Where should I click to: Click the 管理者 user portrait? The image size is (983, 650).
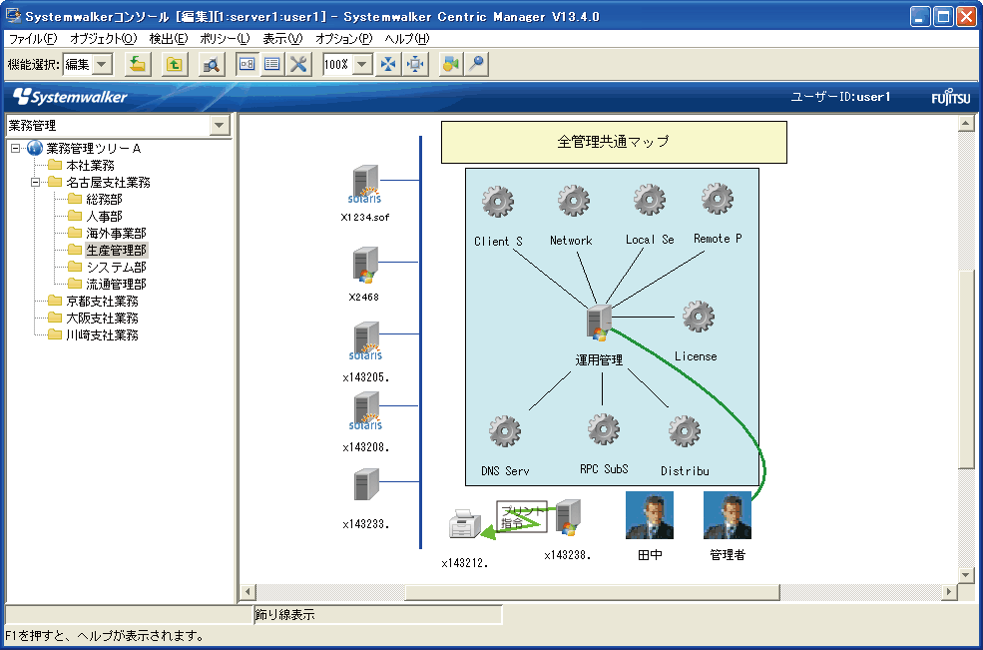pyautogui.click(x=727, y=515)
